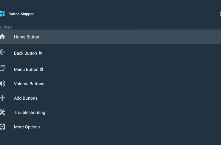Open Home Button settings

tap(110, 37)
